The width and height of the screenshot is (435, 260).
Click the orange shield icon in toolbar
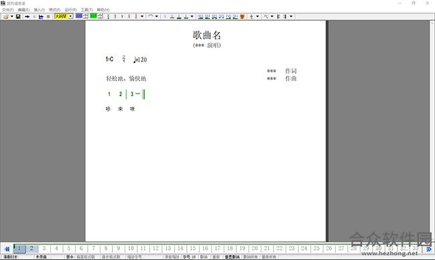click(x=242, y=17)
